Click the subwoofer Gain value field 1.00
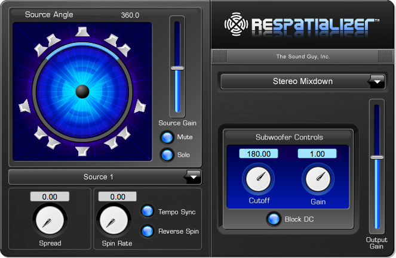 tap(317, 154)
